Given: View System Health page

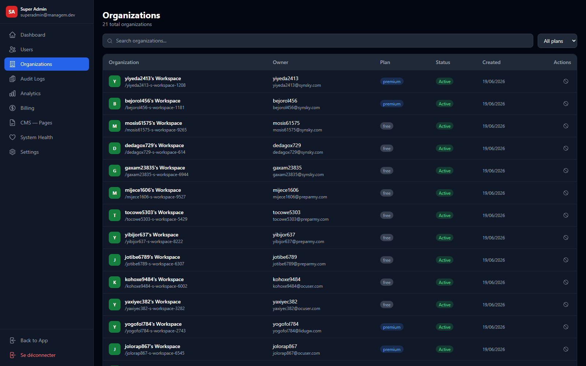Looking at the screenshot, I should click(47, 137).
